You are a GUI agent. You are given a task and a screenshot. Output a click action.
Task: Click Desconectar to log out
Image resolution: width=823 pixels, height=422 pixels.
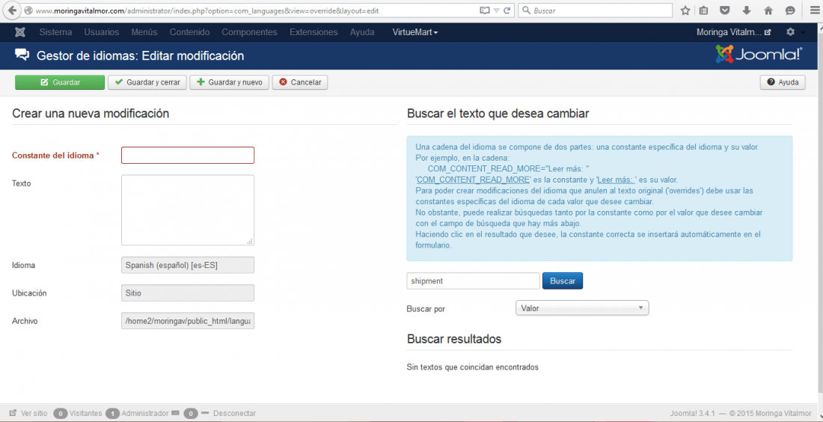click(235, 414)
